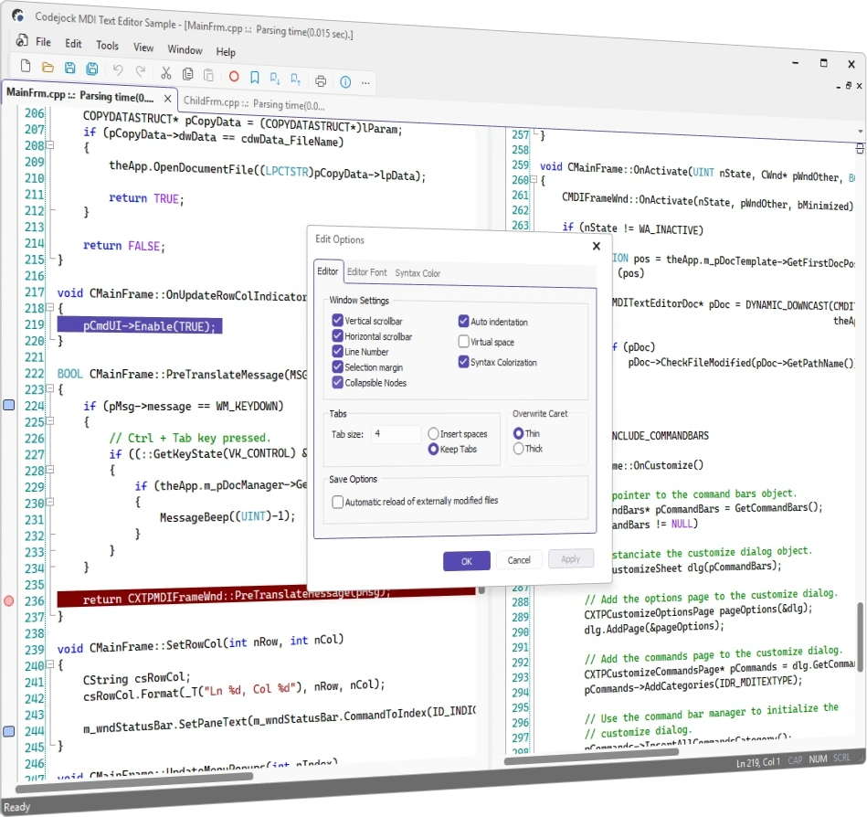This screenshot has width=867, height=817.
Task: Print the document from toolbar
Action: tap(321, 81)
